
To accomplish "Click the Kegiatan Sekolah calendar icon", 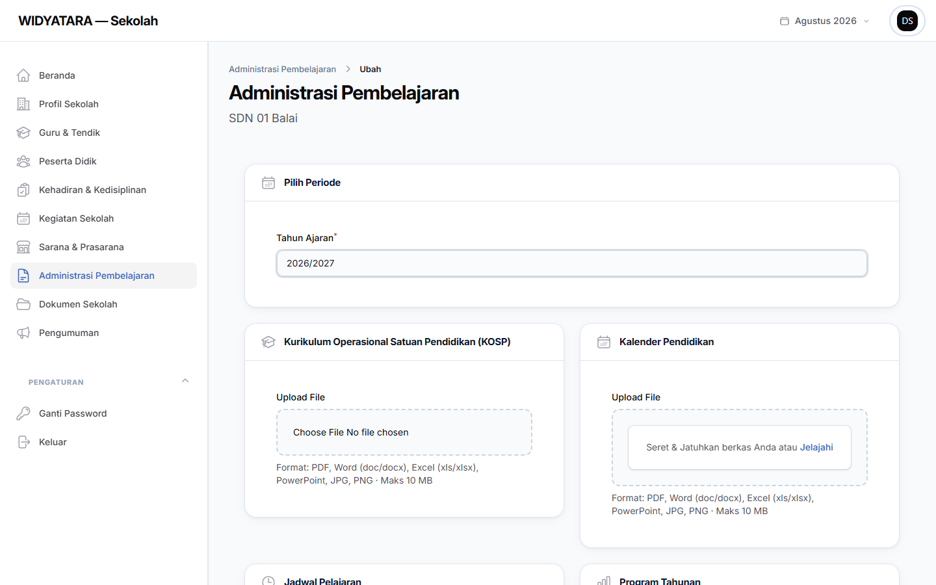I will (x=23, y=218).
